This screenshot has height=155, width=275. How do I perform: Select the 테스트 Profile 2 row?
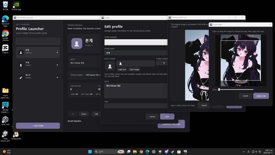(x=38, y=77)
